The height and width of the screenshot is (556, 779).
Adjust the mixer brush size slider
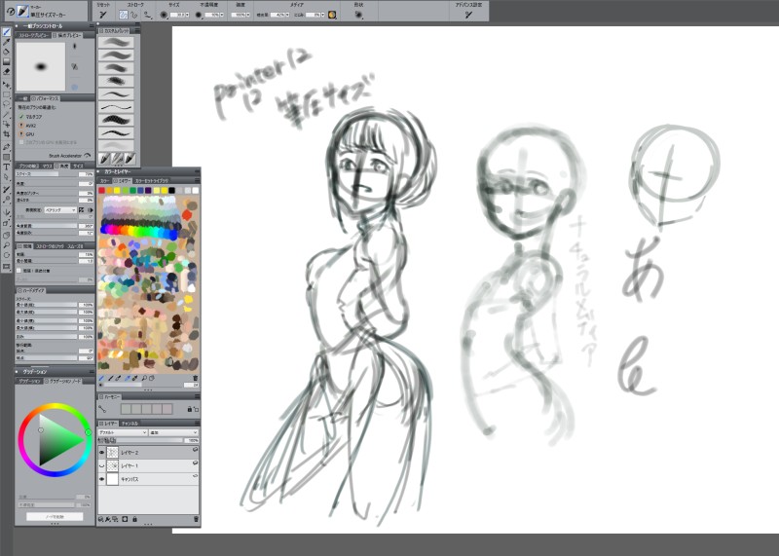(141, 385)
